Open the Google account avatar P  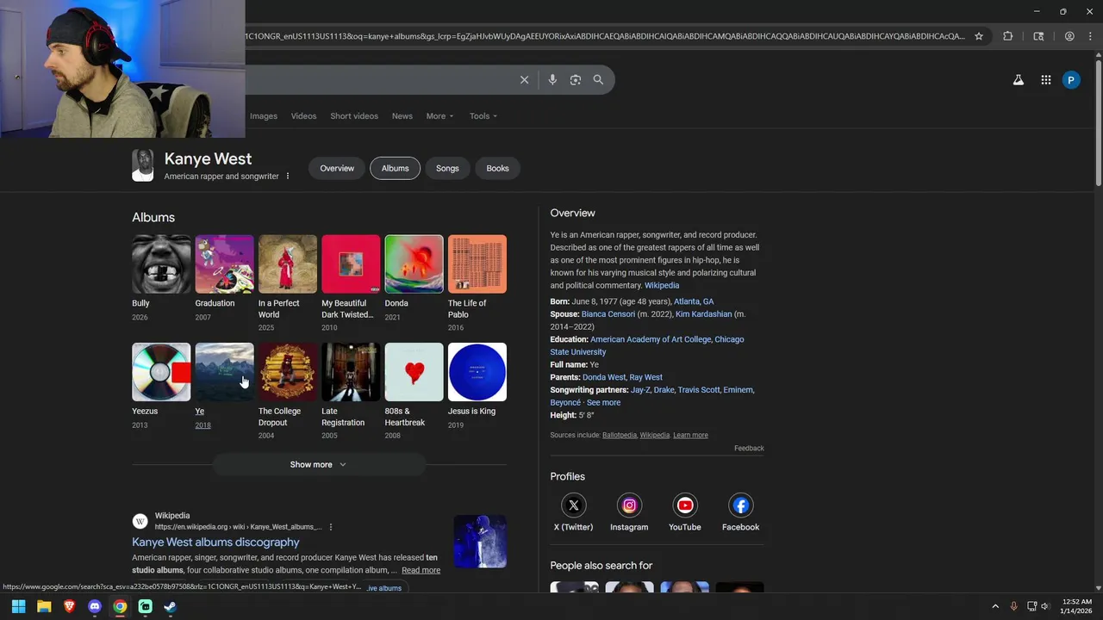pos(1071,80)
